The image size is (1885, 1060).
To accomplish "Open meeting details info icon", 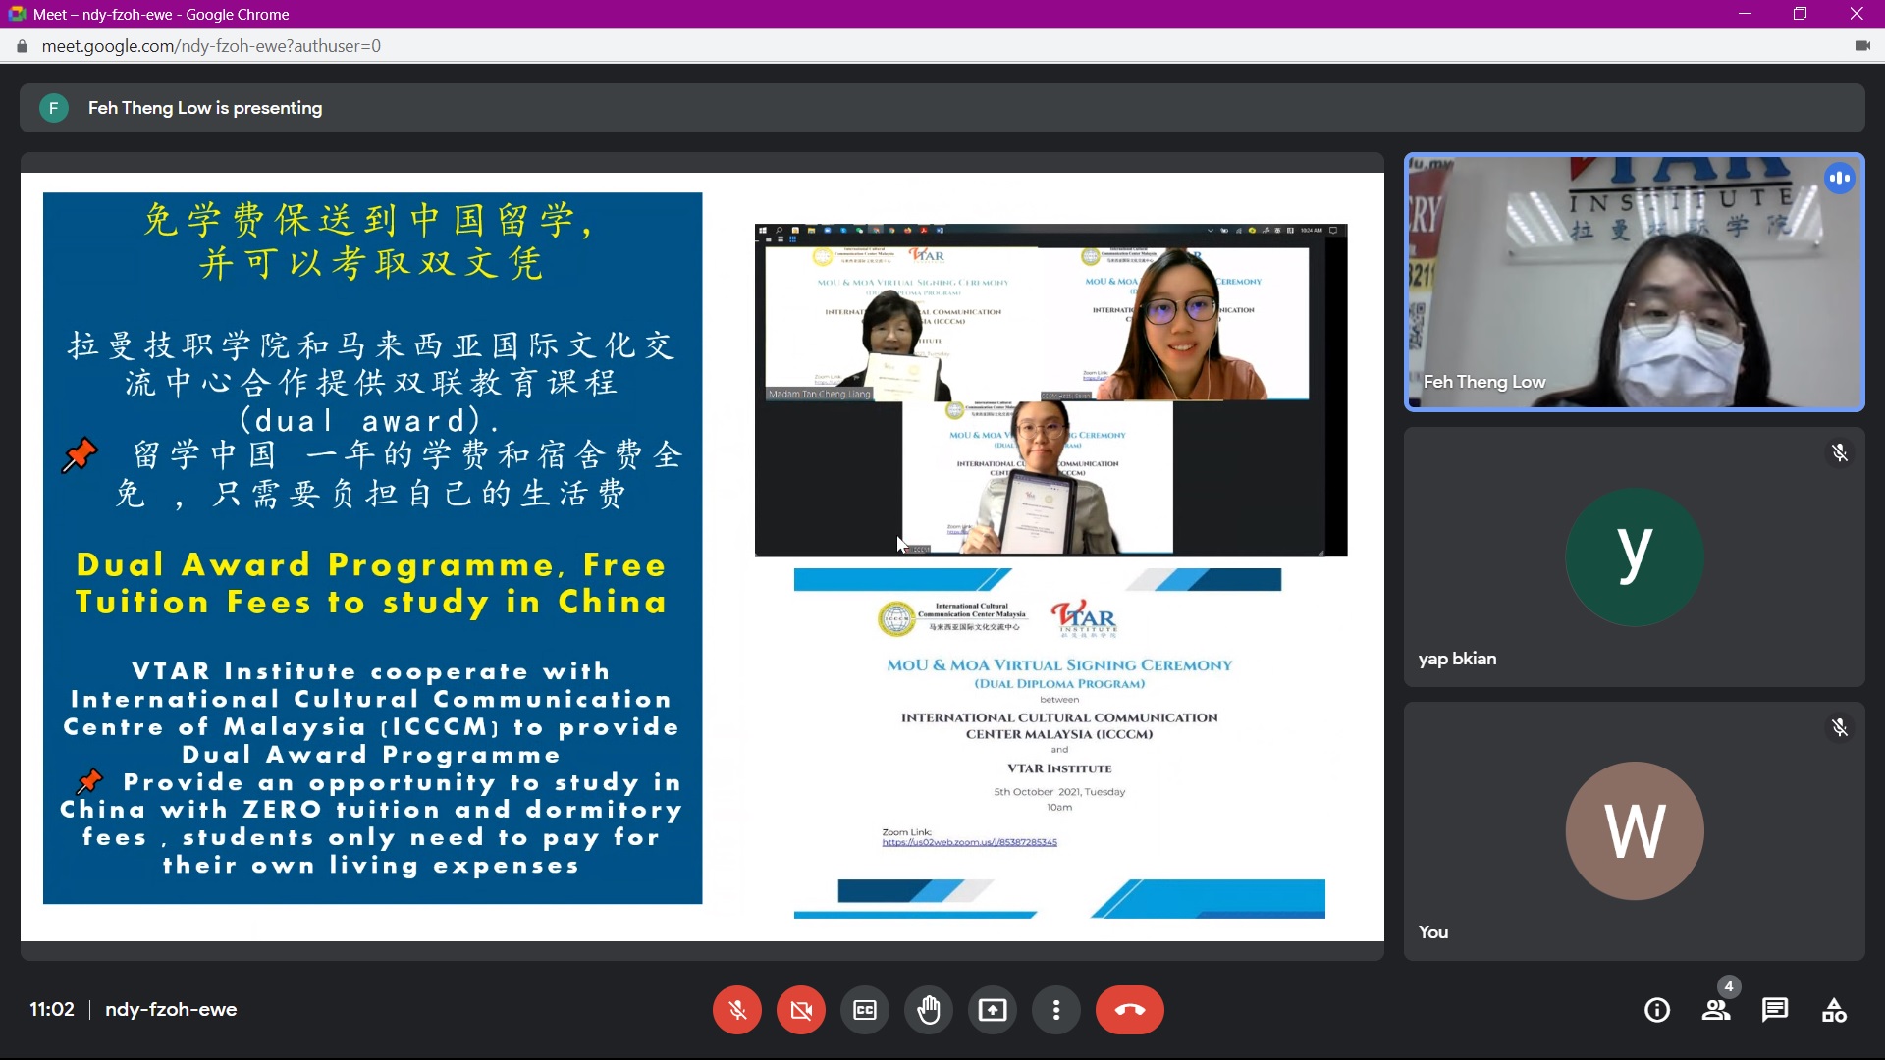I will pos(1657,1010).
